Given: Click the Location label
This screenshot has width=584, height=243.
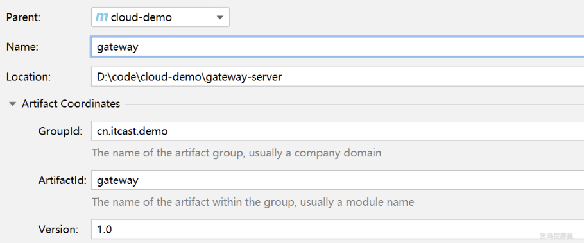Looking at the screenshot, I should [28, 77].
